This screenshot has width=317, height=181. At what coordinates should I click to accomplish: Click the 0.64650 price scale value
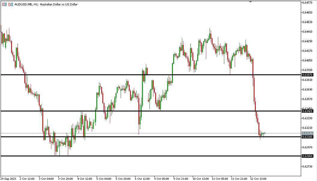click(x=307, y=12)
